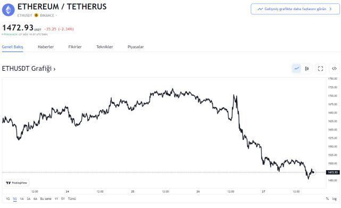Toggle logarithmic scale with log
341x208 pixels.
coord(334,198)
